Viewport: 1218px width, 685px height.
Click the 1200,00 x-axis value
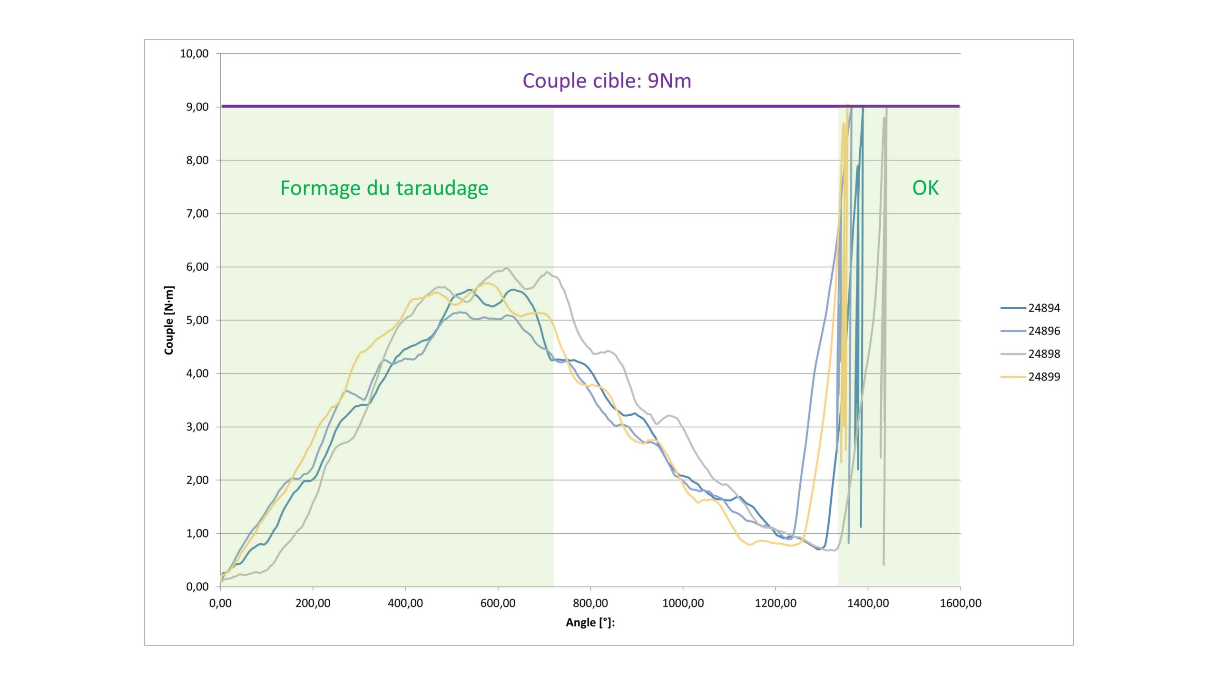(x=776, y=603)
